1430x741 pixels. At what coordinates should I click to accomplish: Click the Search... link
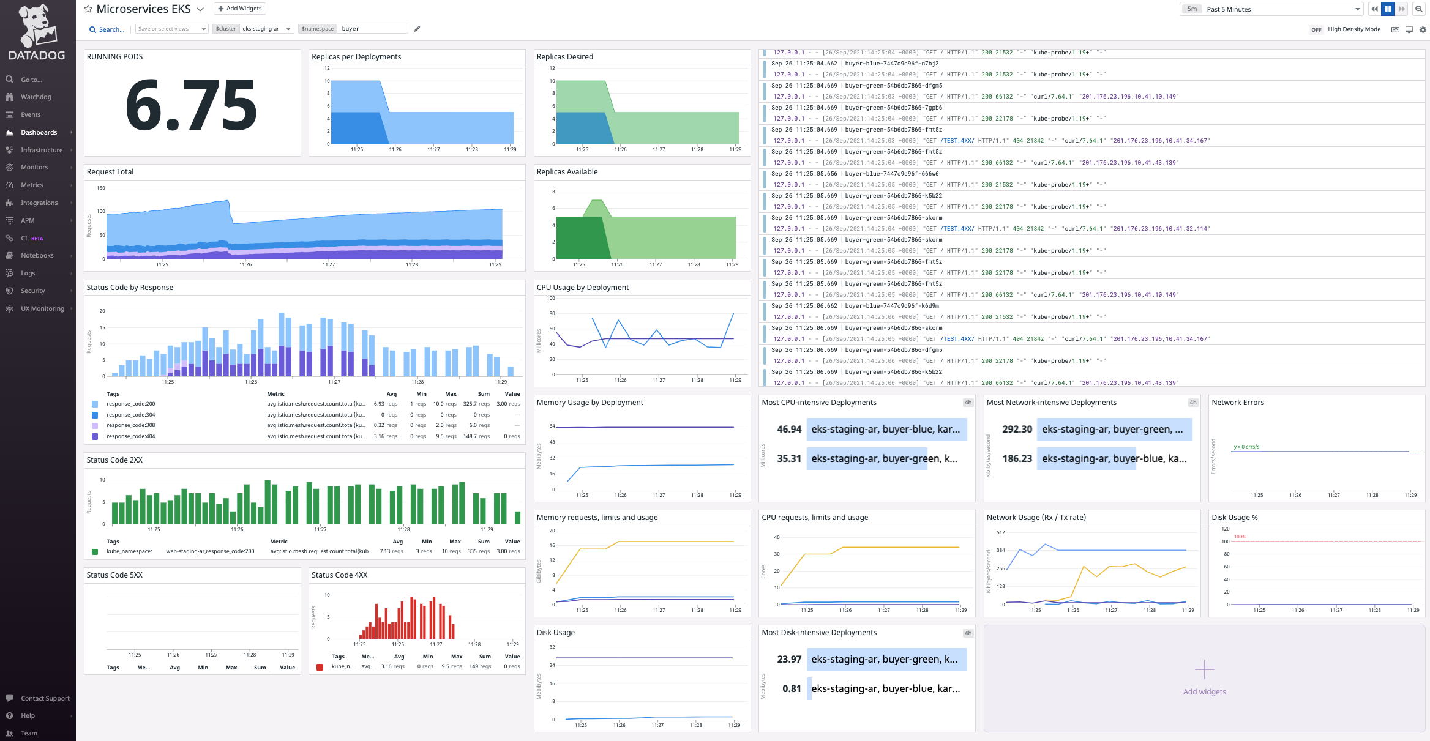[112, 29]
